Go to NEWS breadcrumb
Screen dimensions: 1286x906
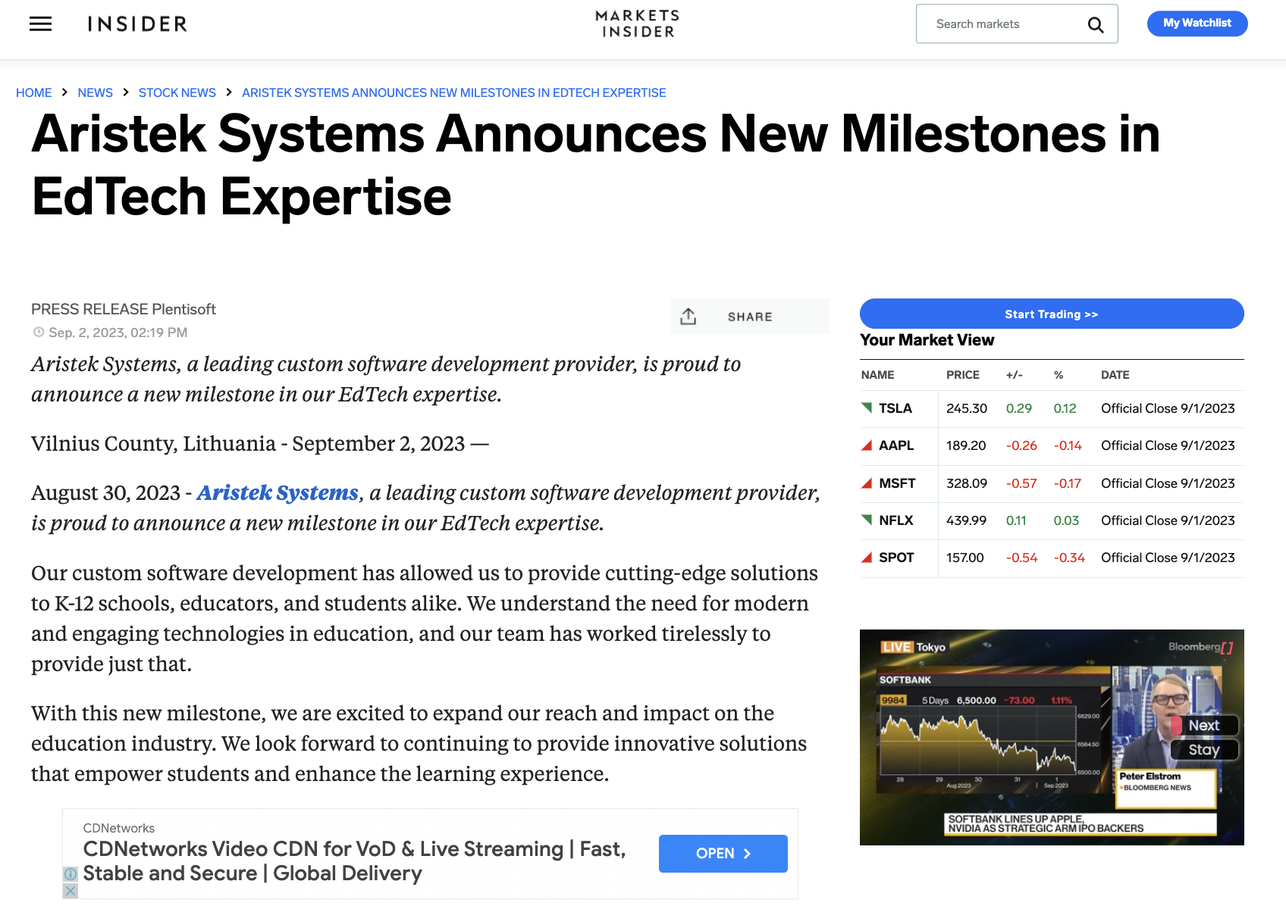point(96,92)
